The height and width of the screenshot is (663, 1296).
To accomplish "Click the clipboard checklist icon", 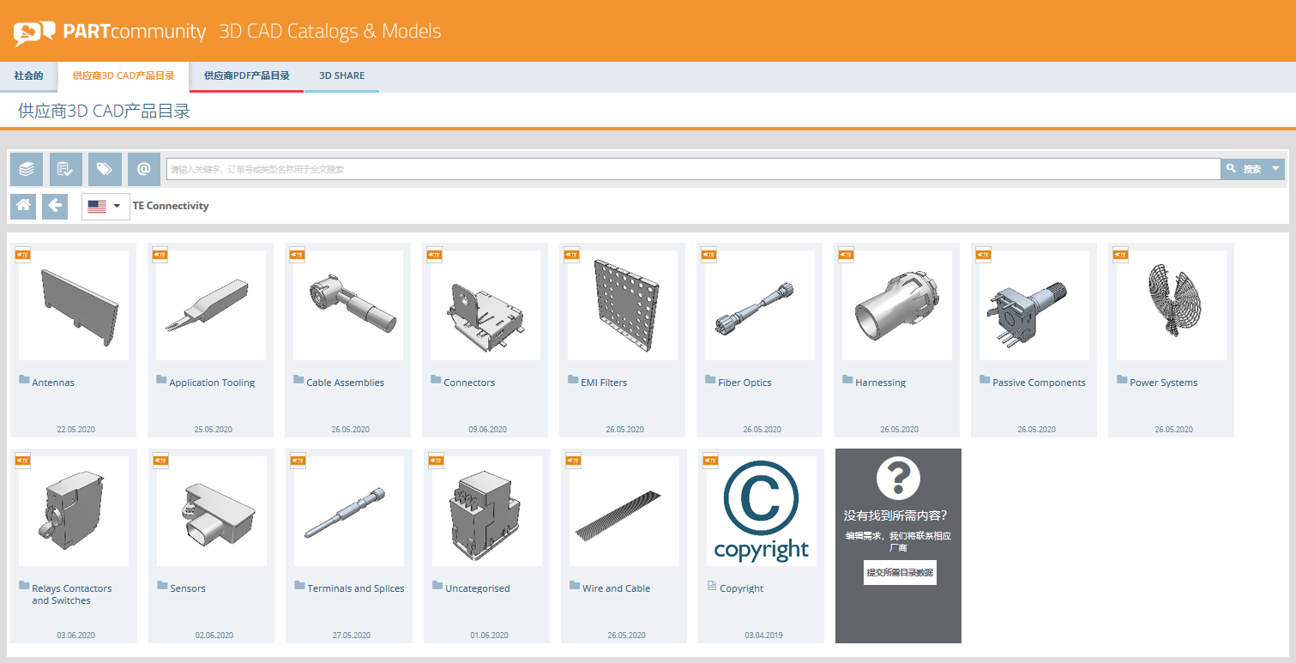I will [x=66, y=169].
